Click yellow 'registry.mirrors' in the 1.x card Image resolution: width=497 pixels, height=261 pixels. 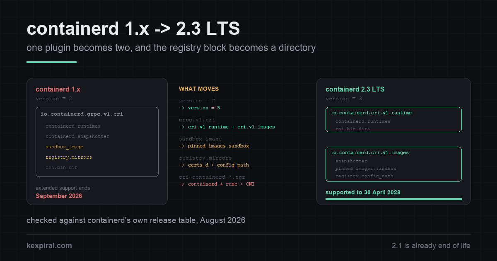69,157
